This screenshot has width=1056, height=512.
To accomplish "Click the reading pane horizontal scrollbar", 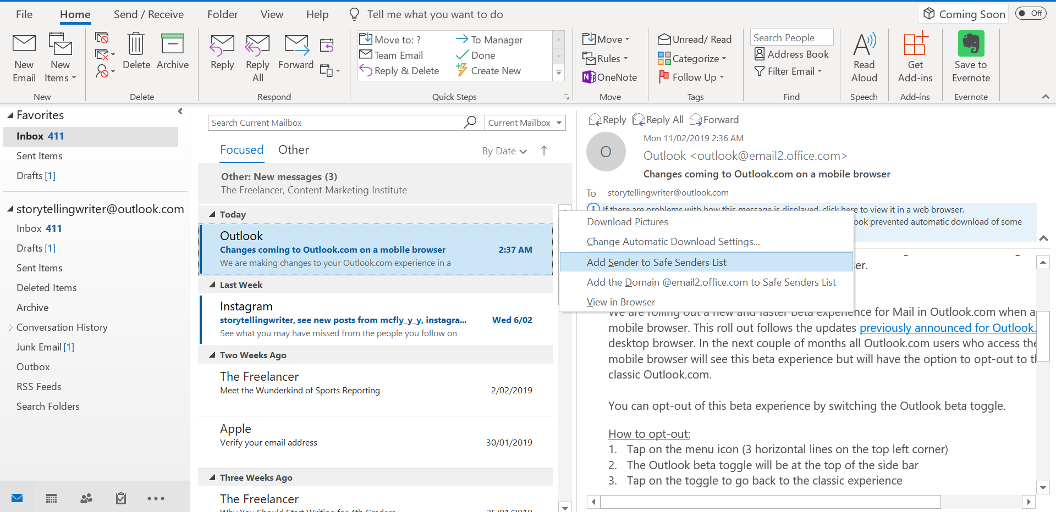I will coord(770,502).
